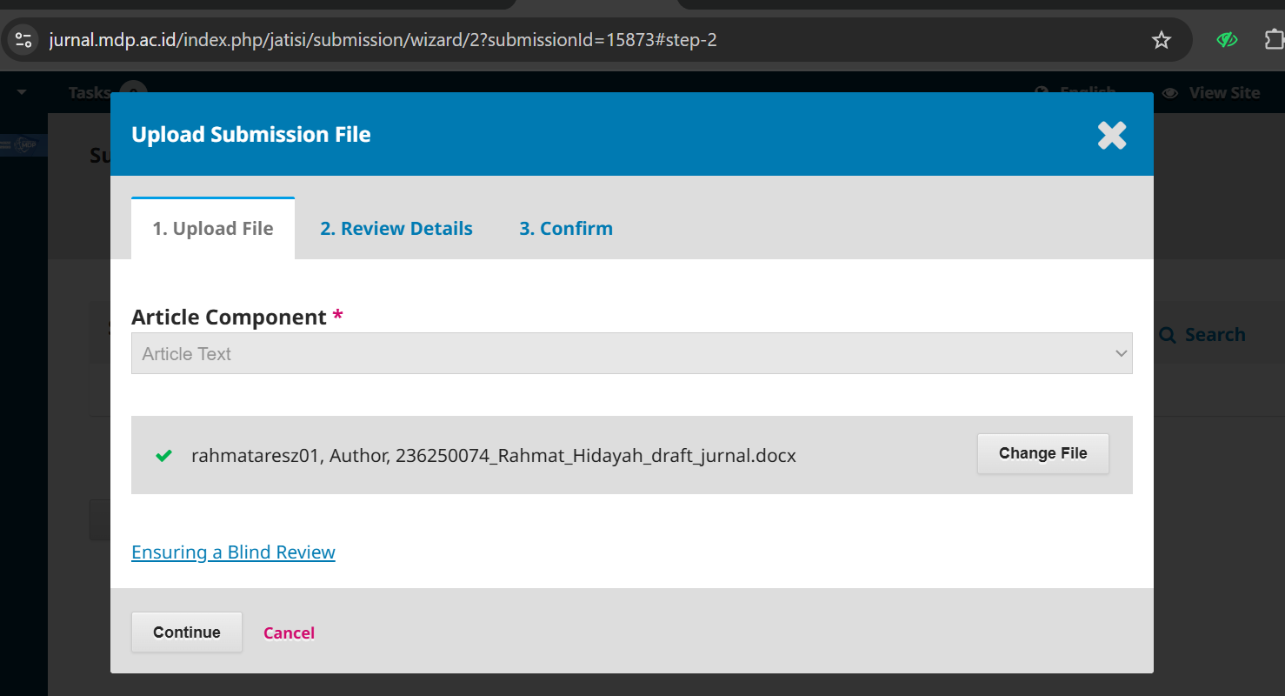Click the Continue button
The image size is (1285, 696).
point(187,632)
